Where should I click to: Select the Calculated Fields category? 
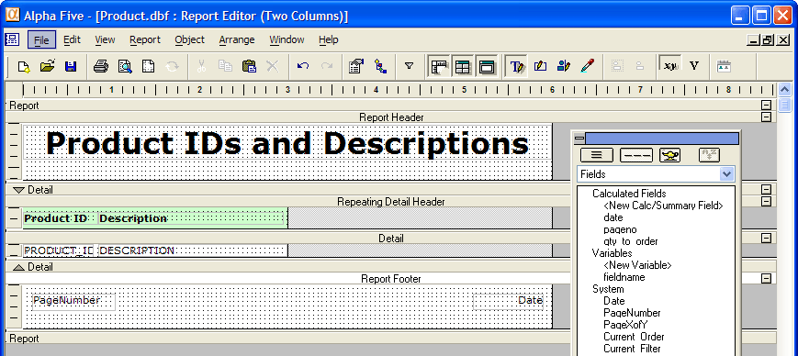coord(629,194)
